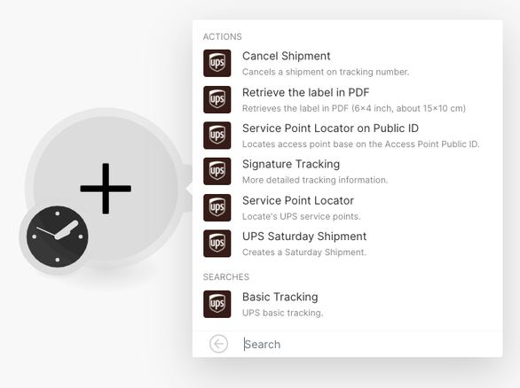
Task: Click 'Retrieves the label in PDF' description text
Action: click(x=354, y=108)
